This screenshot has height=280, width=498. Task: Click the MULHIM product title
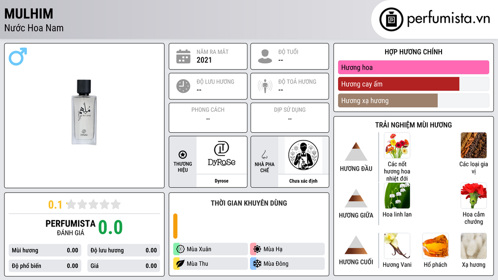coord(29,14)
